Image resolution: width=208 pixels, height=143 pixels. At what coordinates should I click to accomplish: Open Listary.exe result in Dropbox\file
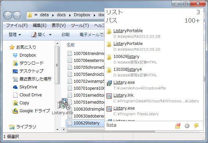[x=154, y=85]
